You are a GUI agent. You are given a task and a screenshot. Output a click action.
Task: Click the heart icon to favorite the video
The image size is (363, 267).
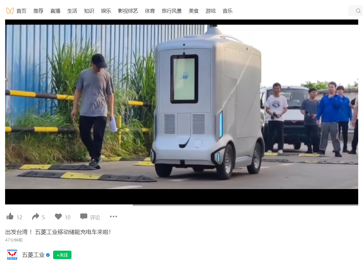57,216
